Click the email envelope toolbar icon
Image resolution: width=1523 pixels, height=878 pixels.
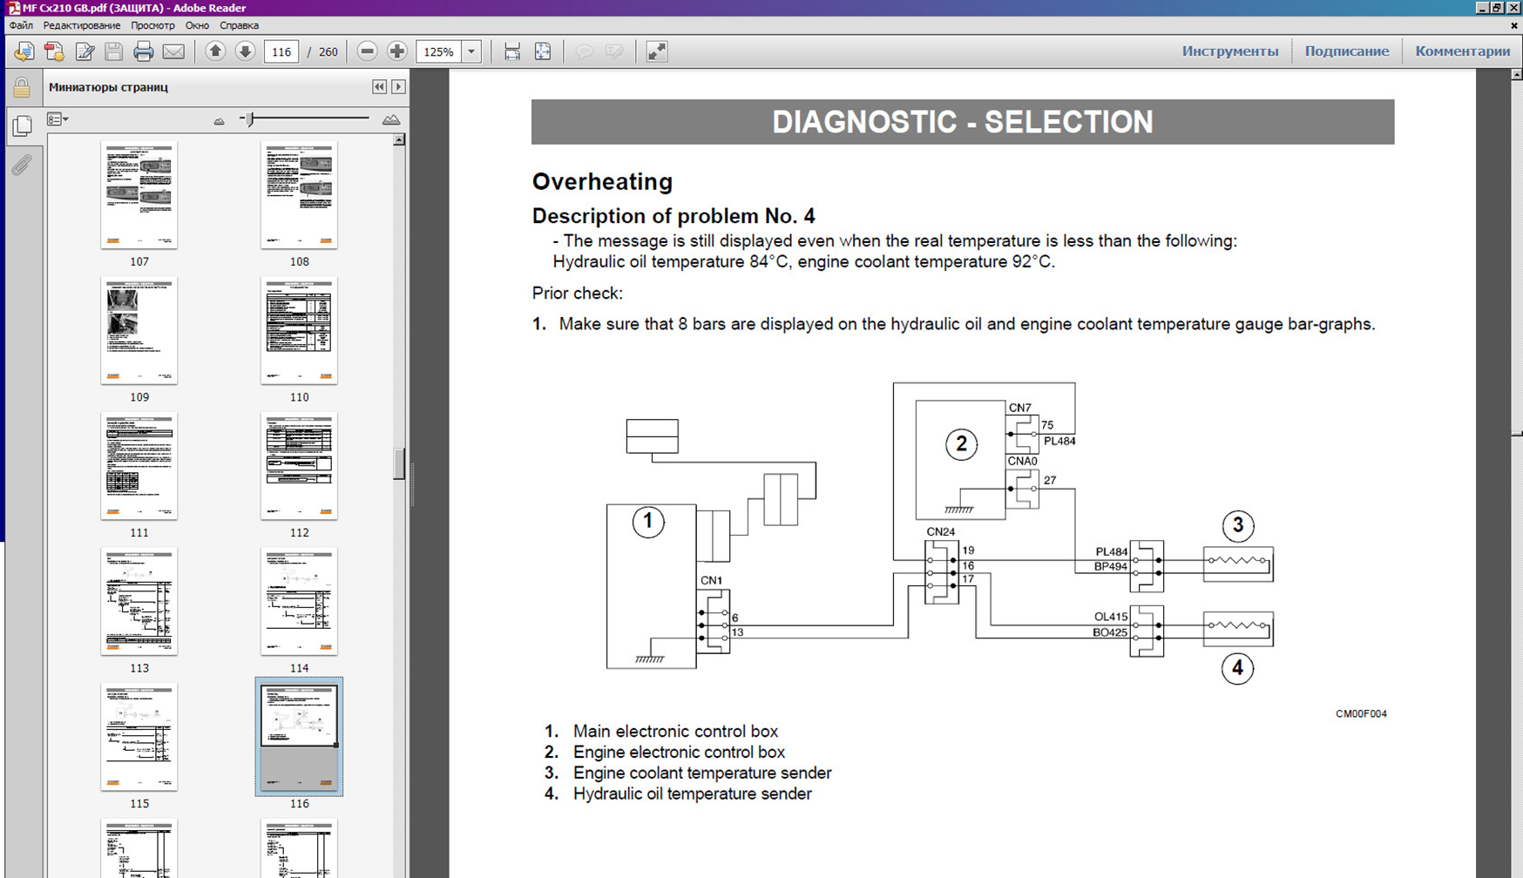pyautogui.click(x=173, y=52)
